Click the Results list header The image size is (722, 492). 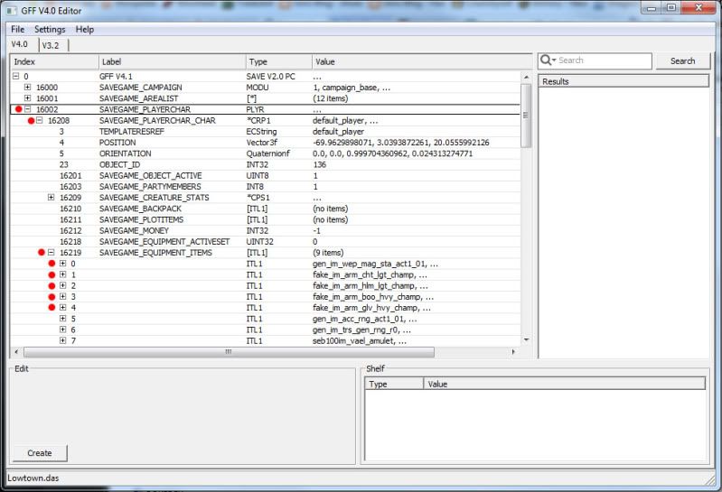coord(624,81)
